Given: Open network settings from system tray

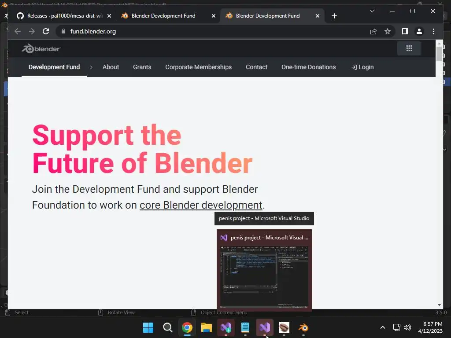Looking at the screenshot, I should (397, 327).
